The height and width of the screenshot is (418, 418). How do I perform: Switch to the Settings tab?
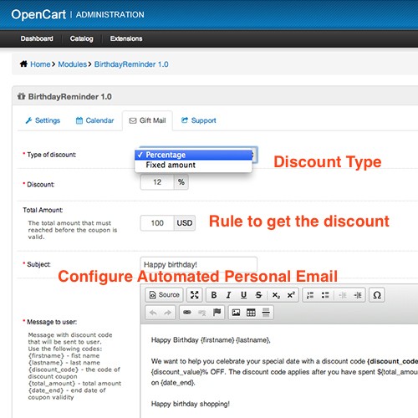(x=43, y=120)
